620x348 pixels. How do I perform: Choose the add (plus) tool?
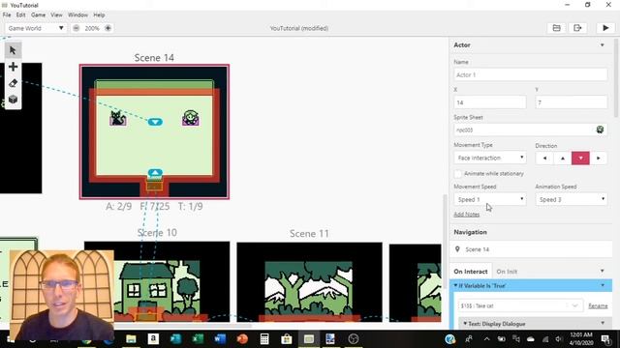pos(13,67)
